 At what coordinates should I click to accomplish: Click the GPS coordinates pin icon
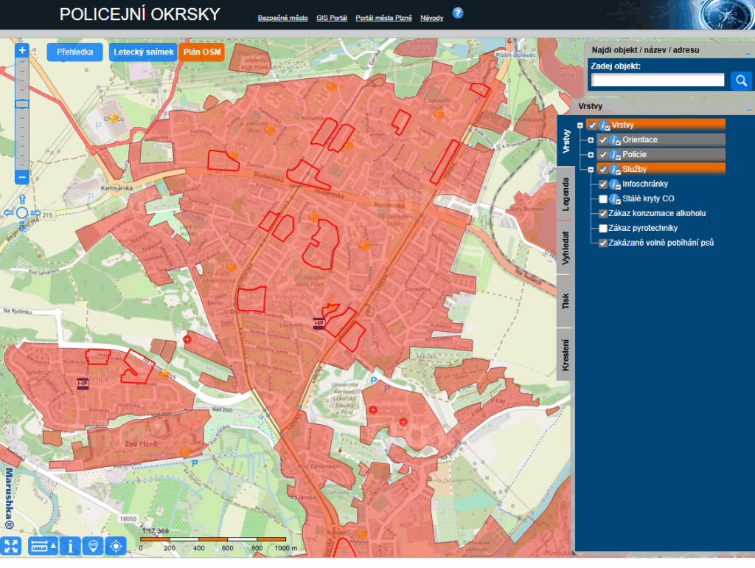click(x=93, y=547)
